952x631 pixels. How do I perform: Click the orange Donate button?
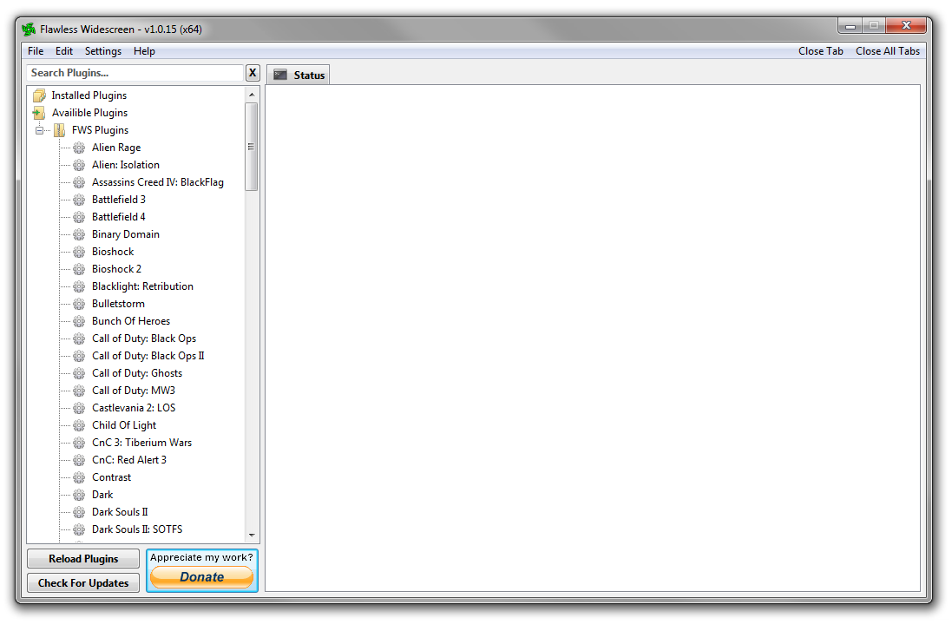tap(201, 577)
